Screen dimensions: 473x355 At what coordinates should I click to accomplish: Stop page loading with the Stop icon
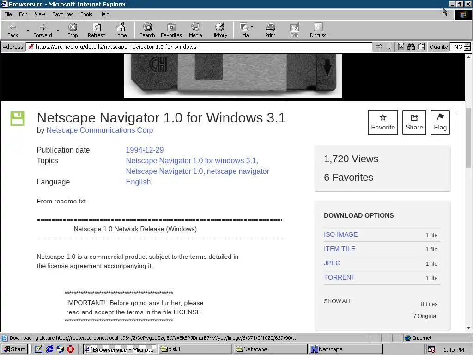click(x=73, y=30)
